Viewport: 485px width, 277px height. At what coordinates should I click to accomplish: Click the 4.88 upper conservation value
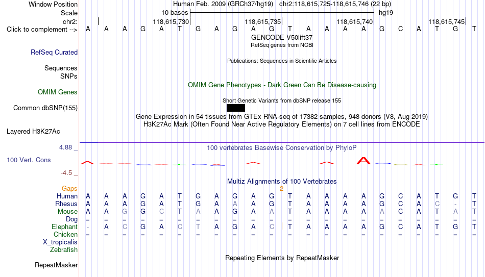tap(65, 147)
